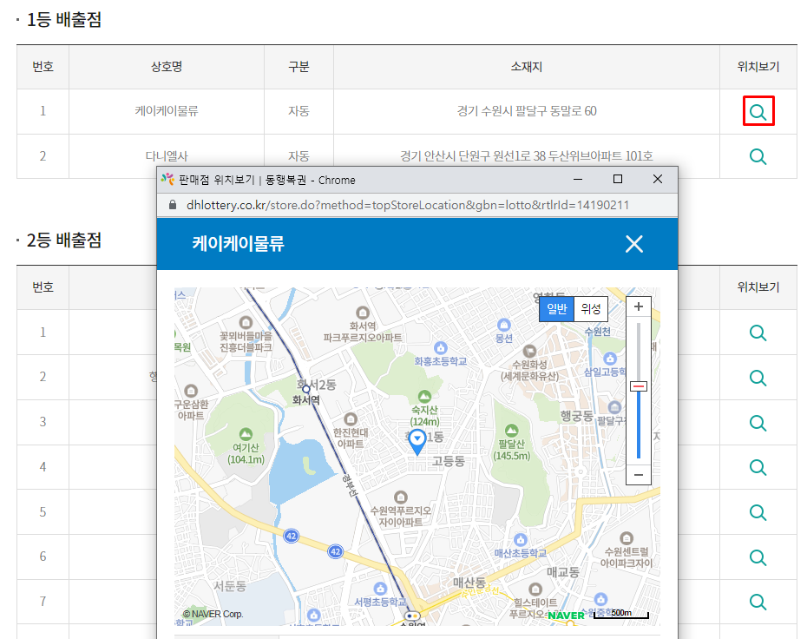Click the 1등 배출점 section heading
Viewport: 807px width, 639px height.
click(x=64, y=20)
